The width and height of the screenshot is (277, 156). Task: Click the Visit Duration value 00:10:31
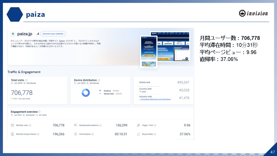tap(121, 134)
